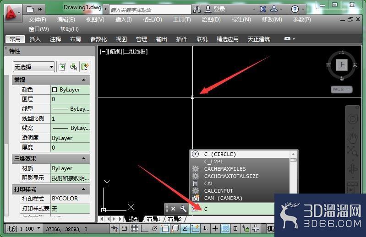The image size is (366, 237).
Task: Toggle 3D Object Snap in status bar
Action: pyautogui.click(x=175, y=229)
